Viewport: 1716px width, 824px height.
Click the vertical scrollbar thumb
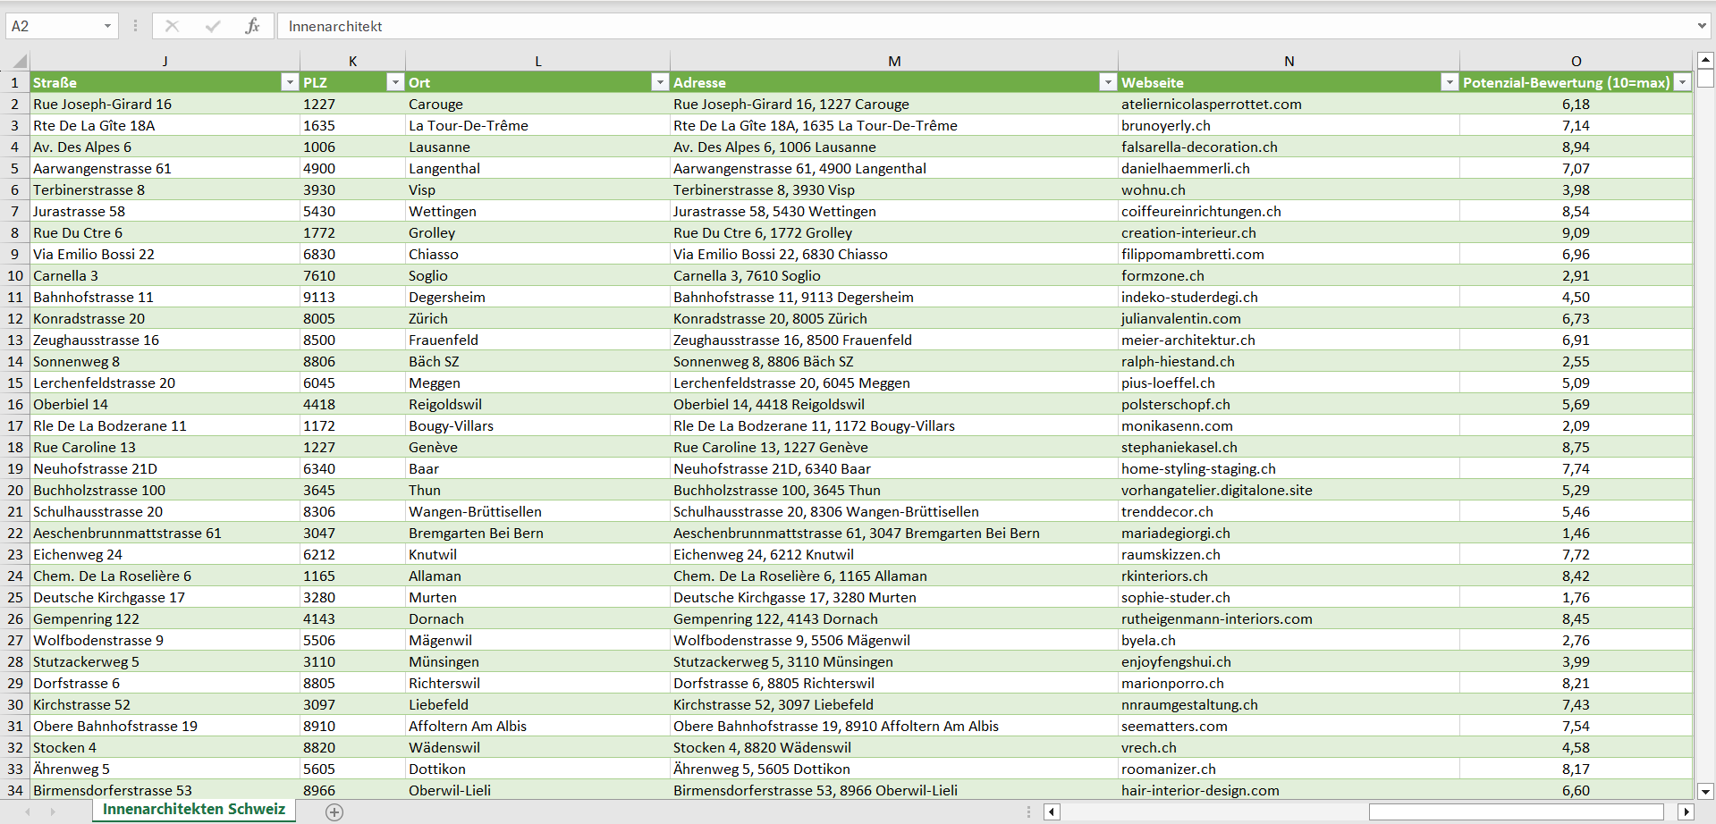(x=1705, y=79)
